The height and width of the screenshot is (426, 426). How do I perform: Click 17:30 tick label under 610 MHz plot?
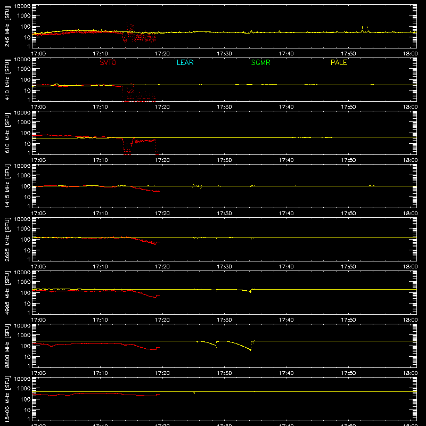[x=224, y=160]
